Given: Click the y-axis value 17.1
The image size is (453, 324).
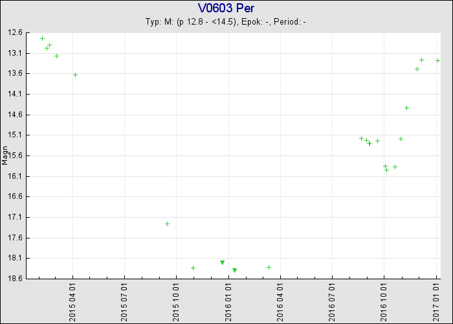Looking at the screenshot, I should 15,217.
